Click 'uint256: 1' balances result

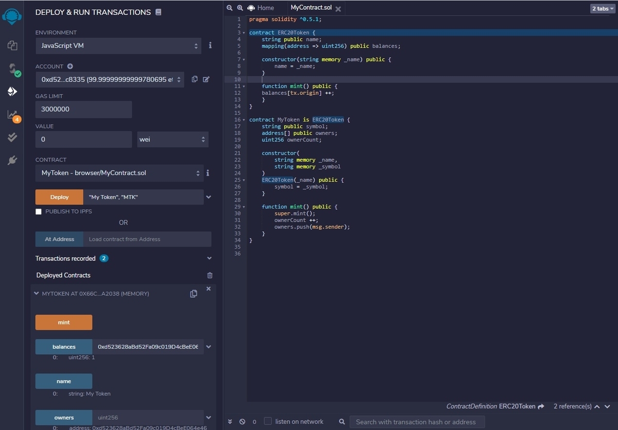click(x=81, y=357)
